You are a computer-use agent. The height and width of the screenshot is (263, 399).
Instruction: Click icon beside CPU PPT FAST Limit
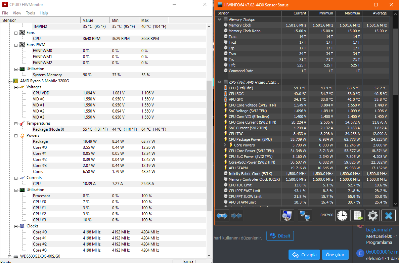[x=225, y=190]
